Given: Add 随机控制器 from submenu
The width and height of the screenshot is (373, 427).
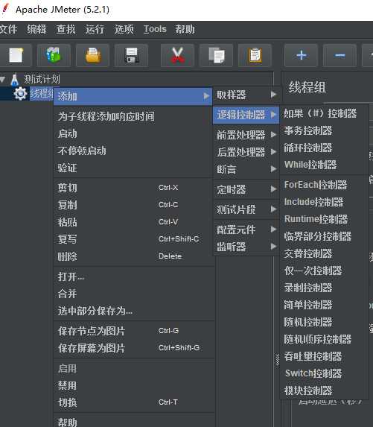Looking at the screenshot, I should (324, 322).
